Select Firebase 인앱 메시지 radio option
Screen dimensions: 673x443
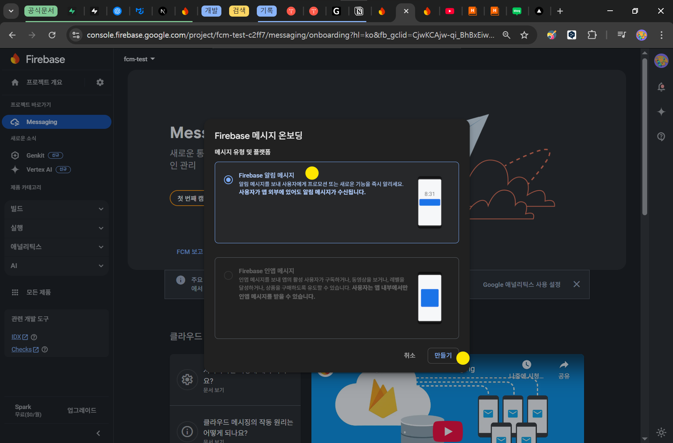click(x=228, y=275)
